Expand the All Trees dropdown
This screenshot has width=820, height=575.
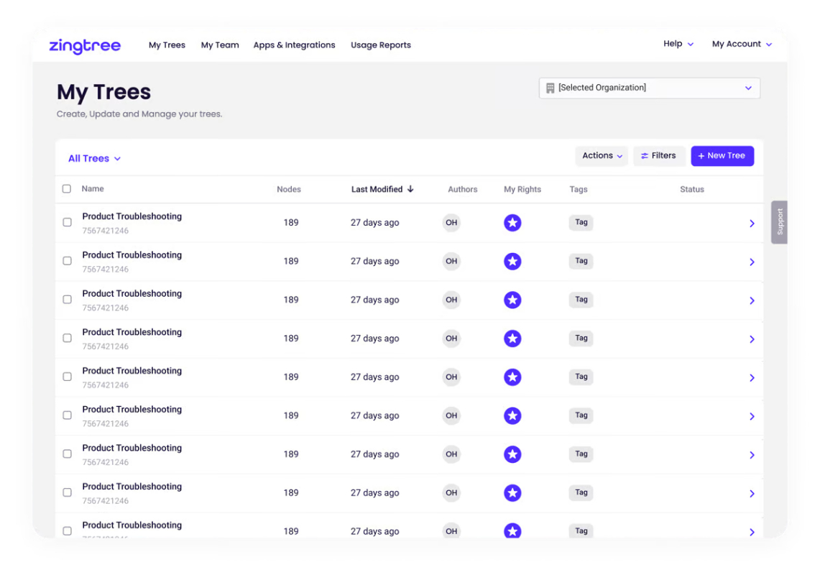click(x=95, y=159)
